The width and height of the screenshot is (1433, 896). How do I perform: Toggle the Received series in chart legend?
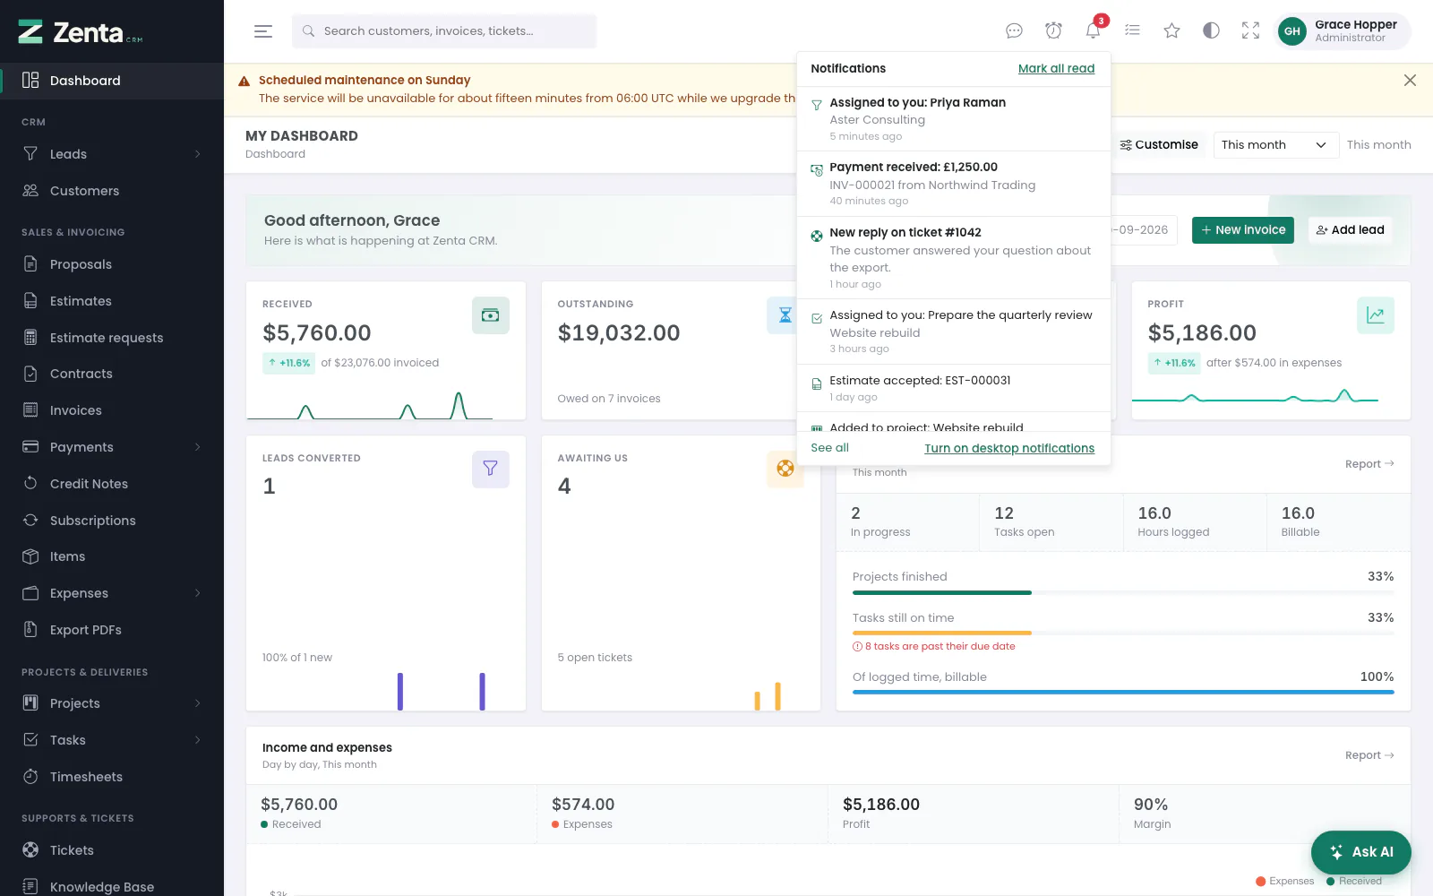click(1354, 881)
